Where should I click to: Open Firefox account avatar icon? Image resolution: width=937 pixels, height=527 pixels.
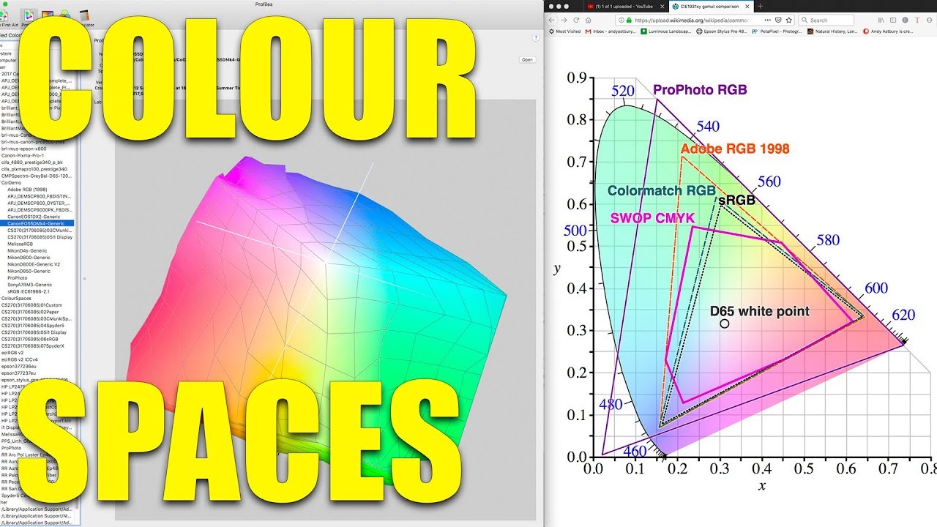pyautogui.click(x=929, y=20)
